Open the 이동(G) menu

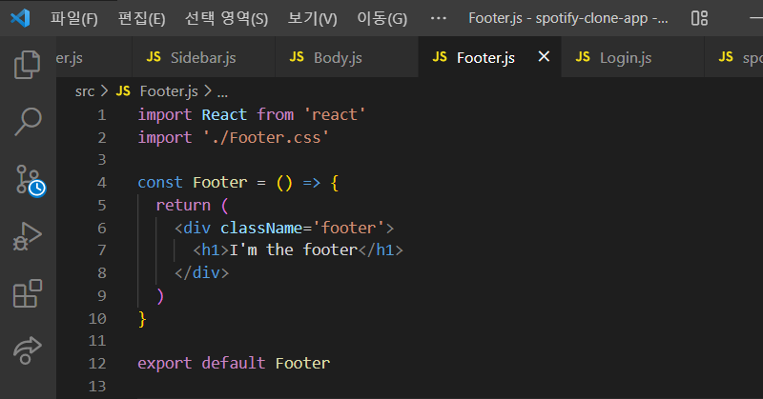click(382, 18)
